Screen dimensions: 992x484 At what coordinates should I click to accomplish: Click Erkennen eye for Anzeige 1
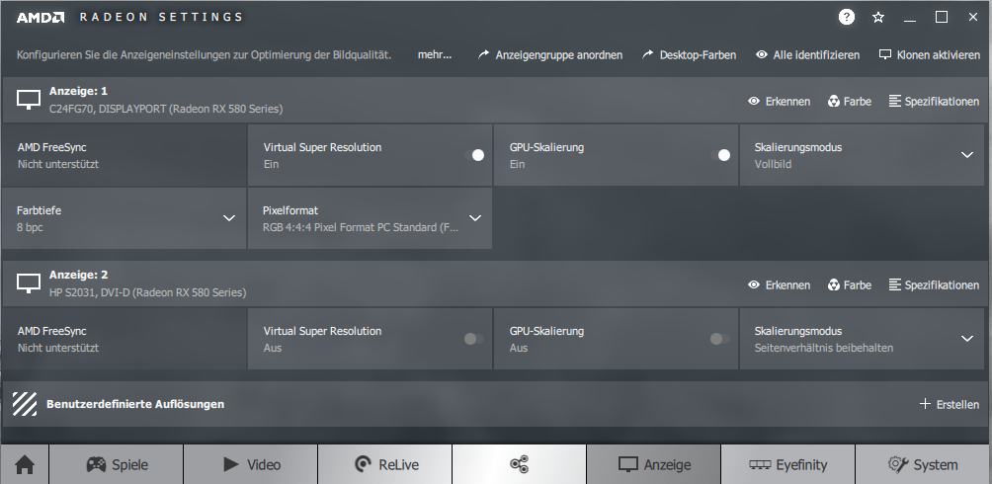779,101
